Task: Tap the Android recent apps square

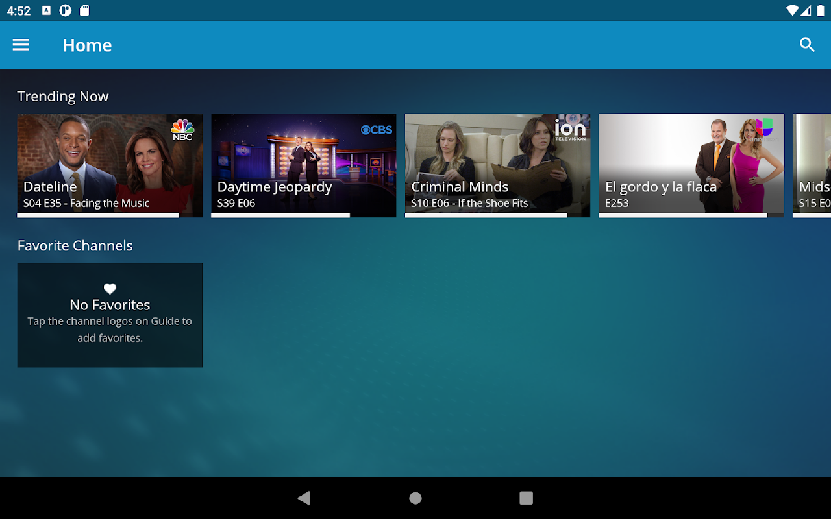Action: (527, 498)
